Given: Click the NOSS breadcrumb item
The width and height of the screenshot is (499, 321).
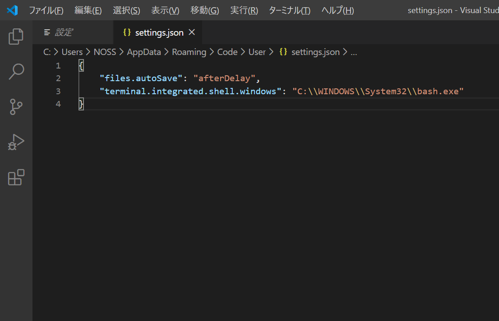Looking at the screenshot, I should tap(105, 52).
